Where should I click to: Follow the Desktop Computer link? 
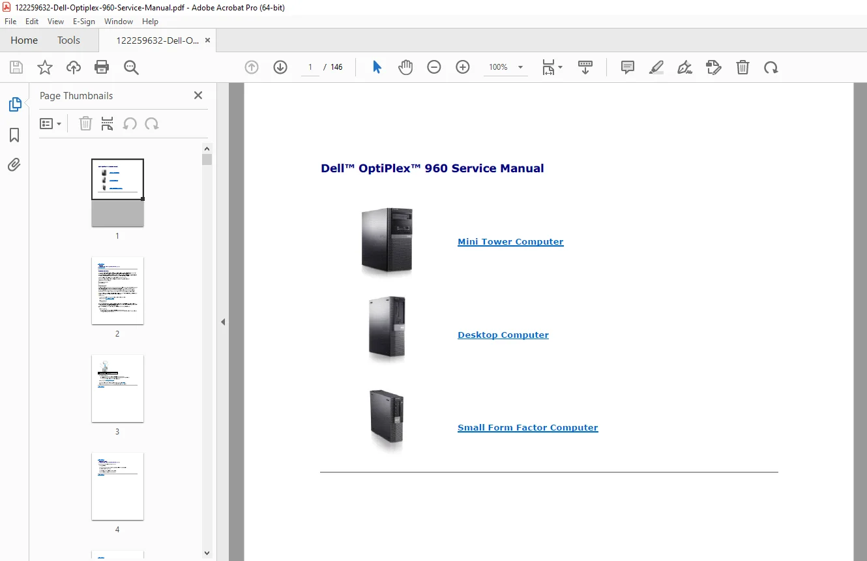[x=503, y=335]
